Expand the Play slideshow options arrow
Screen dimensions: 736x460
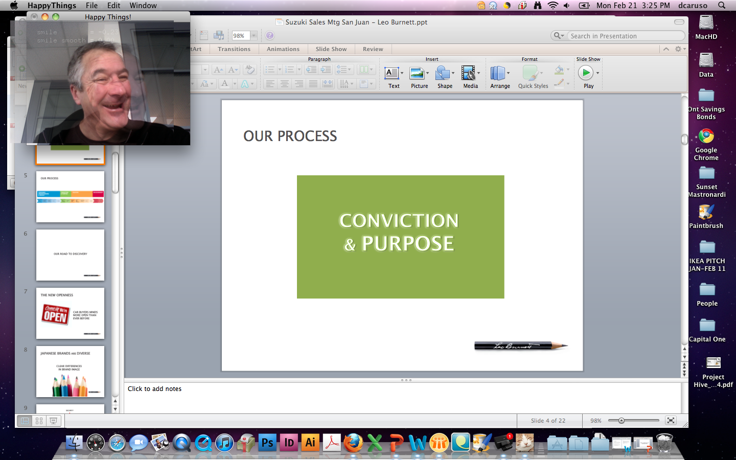pyautogui.click(x=597, y=73)
